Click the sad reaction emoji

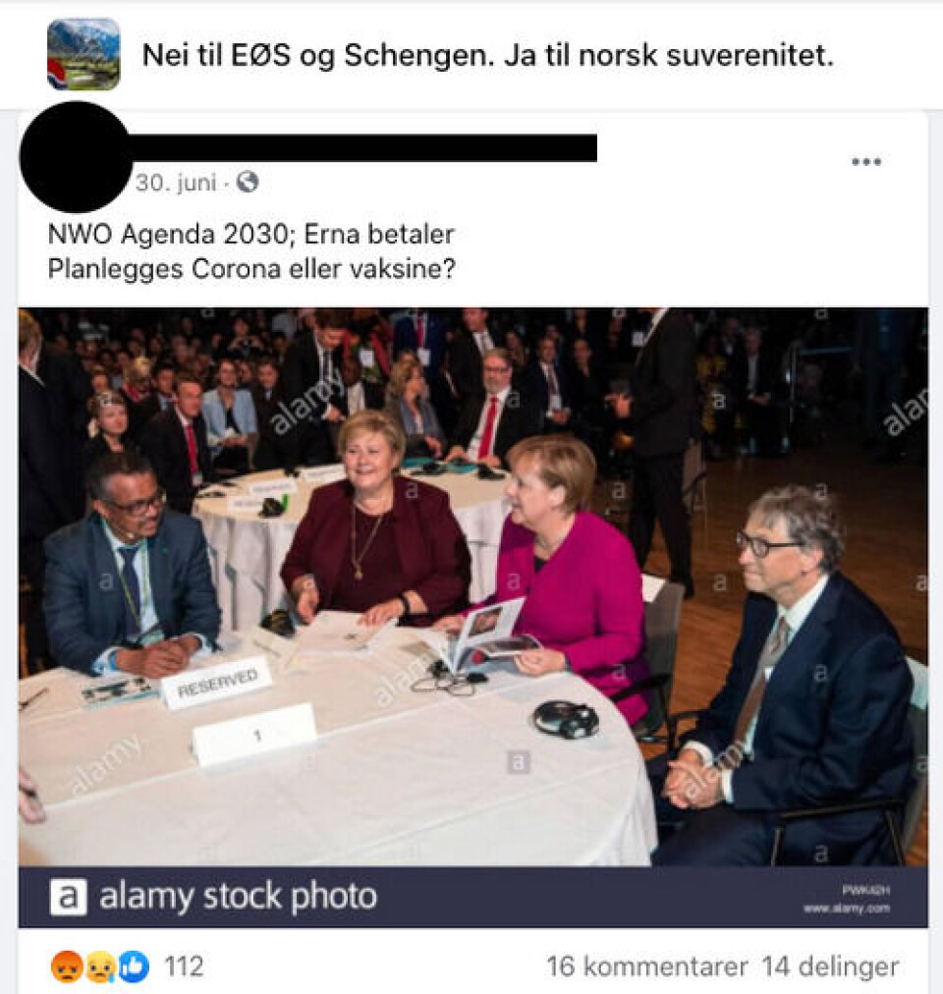point(99,967)
